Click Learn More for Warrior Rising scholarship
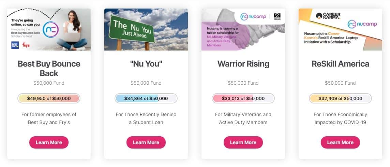The height and width of the screenshot is (167, 390). (243, 142)
